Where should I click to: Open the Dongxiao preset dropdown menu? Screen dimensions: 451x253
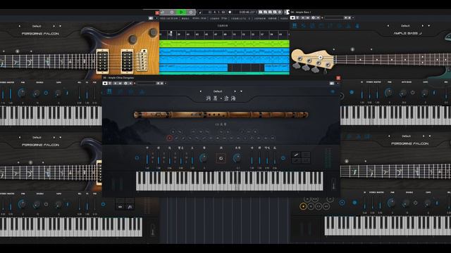click(x=241, y=91)
